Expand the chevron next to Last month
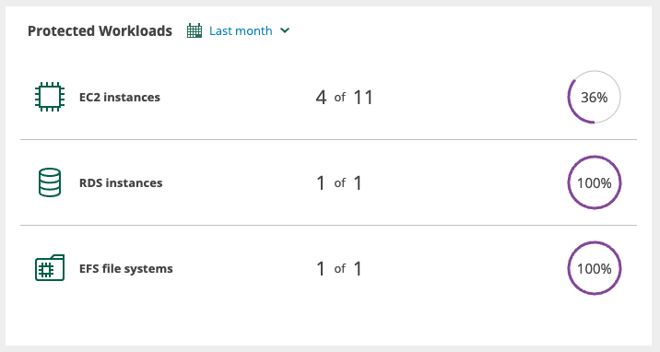The image size is (660, 352). [285, 30]
